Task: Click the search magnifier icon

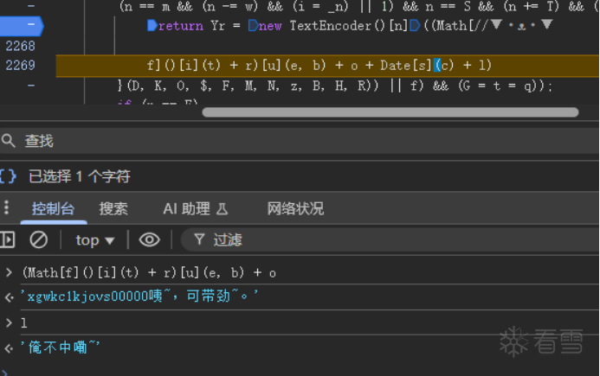Action: pos(9,140)
